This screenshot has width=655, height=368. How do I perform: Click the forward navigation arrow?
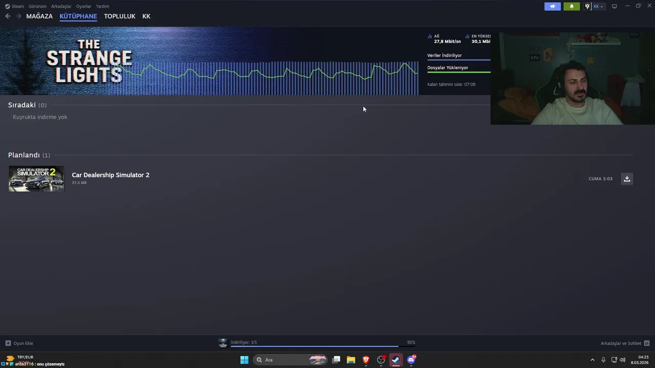(x=18, y=16)
